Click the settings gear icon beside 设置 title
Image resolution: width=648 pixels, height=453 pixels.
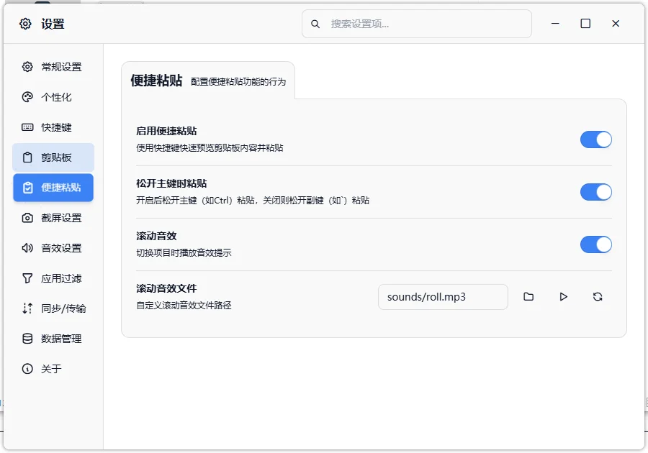25,24
